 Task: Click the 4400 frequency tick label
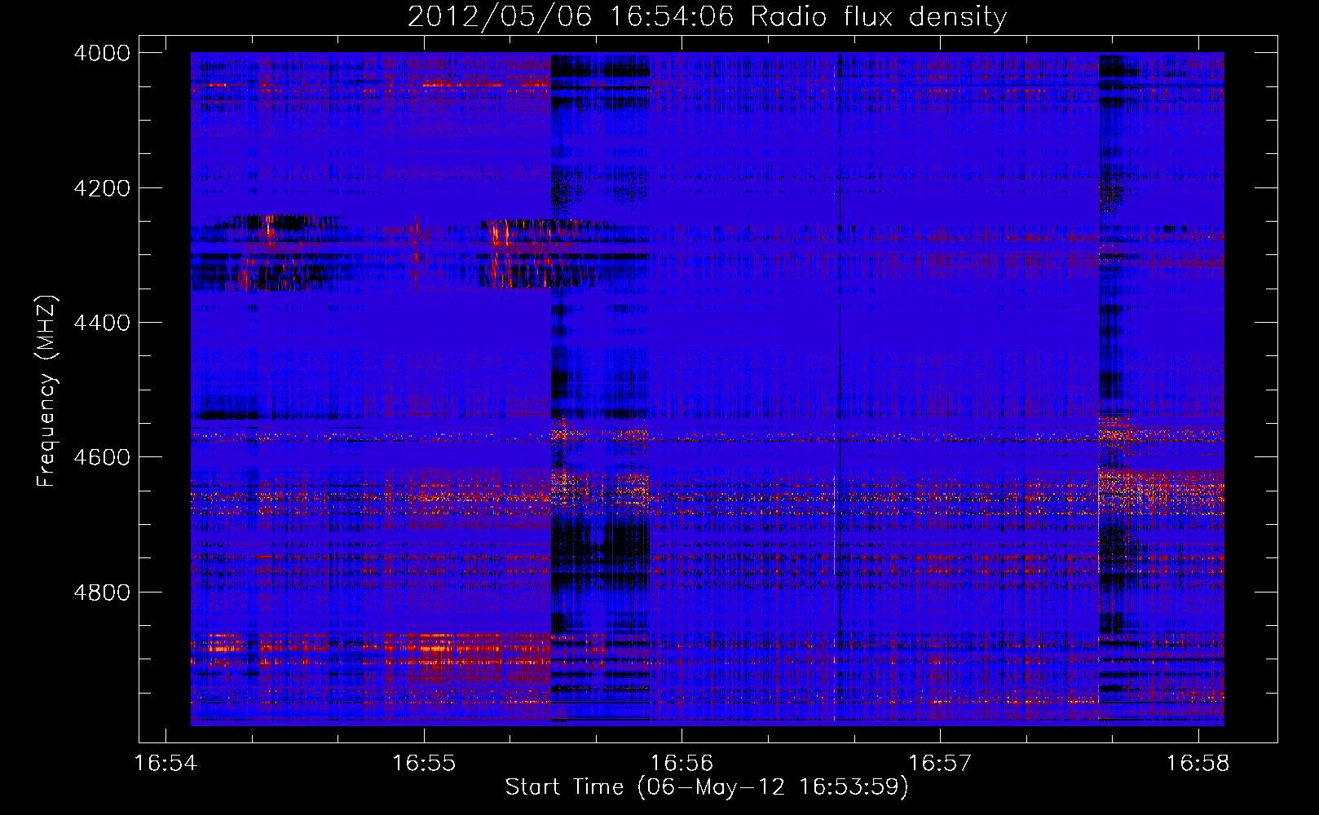[x=102, y=323]
